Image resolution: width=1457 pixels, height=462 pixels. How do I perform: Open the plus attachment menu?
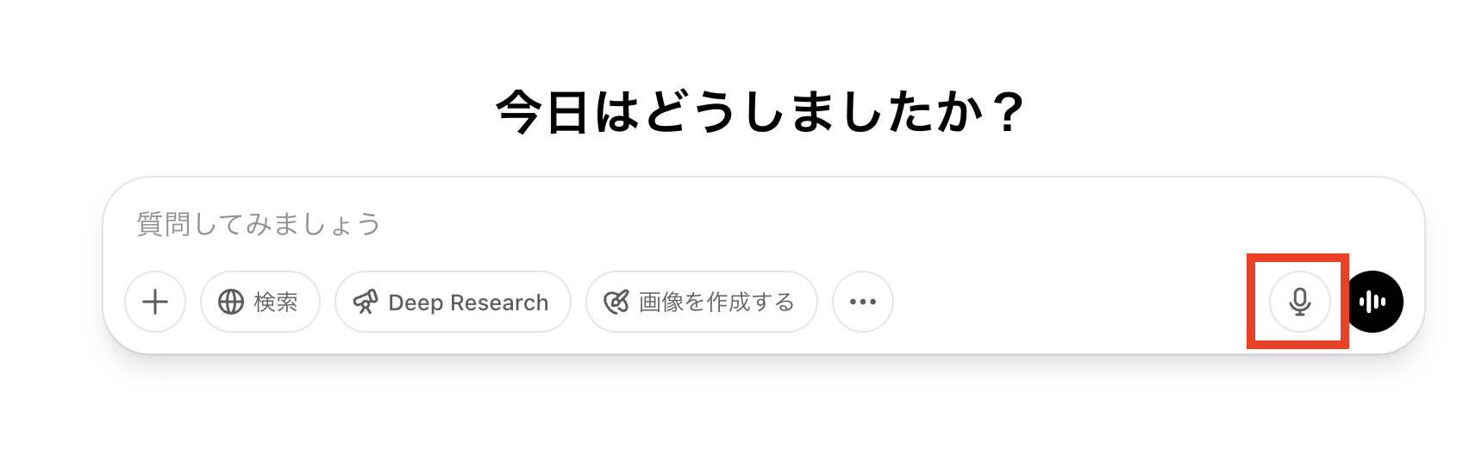pos(155,302)
